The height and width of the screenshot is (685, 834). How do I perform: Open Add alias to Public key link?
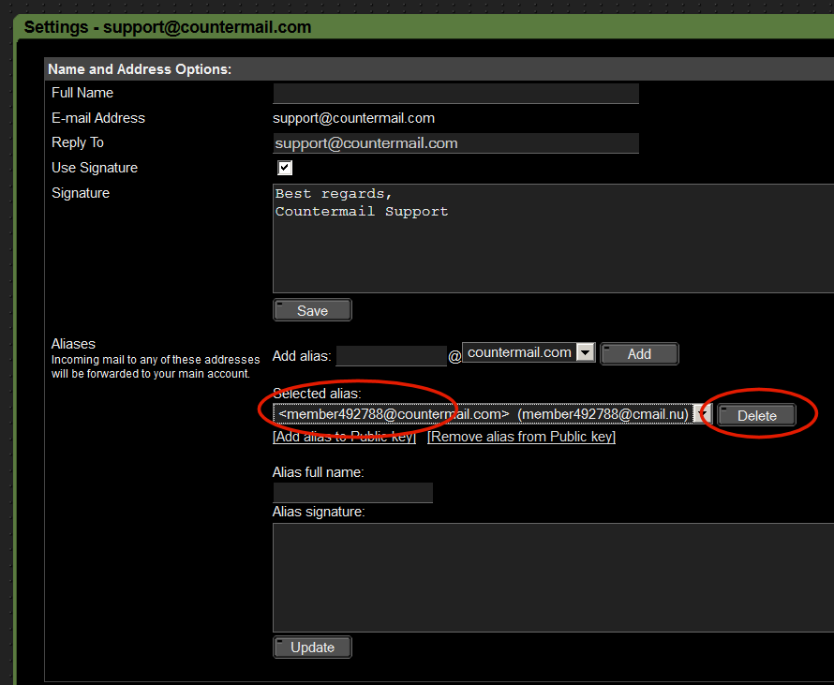coord(344,437)
